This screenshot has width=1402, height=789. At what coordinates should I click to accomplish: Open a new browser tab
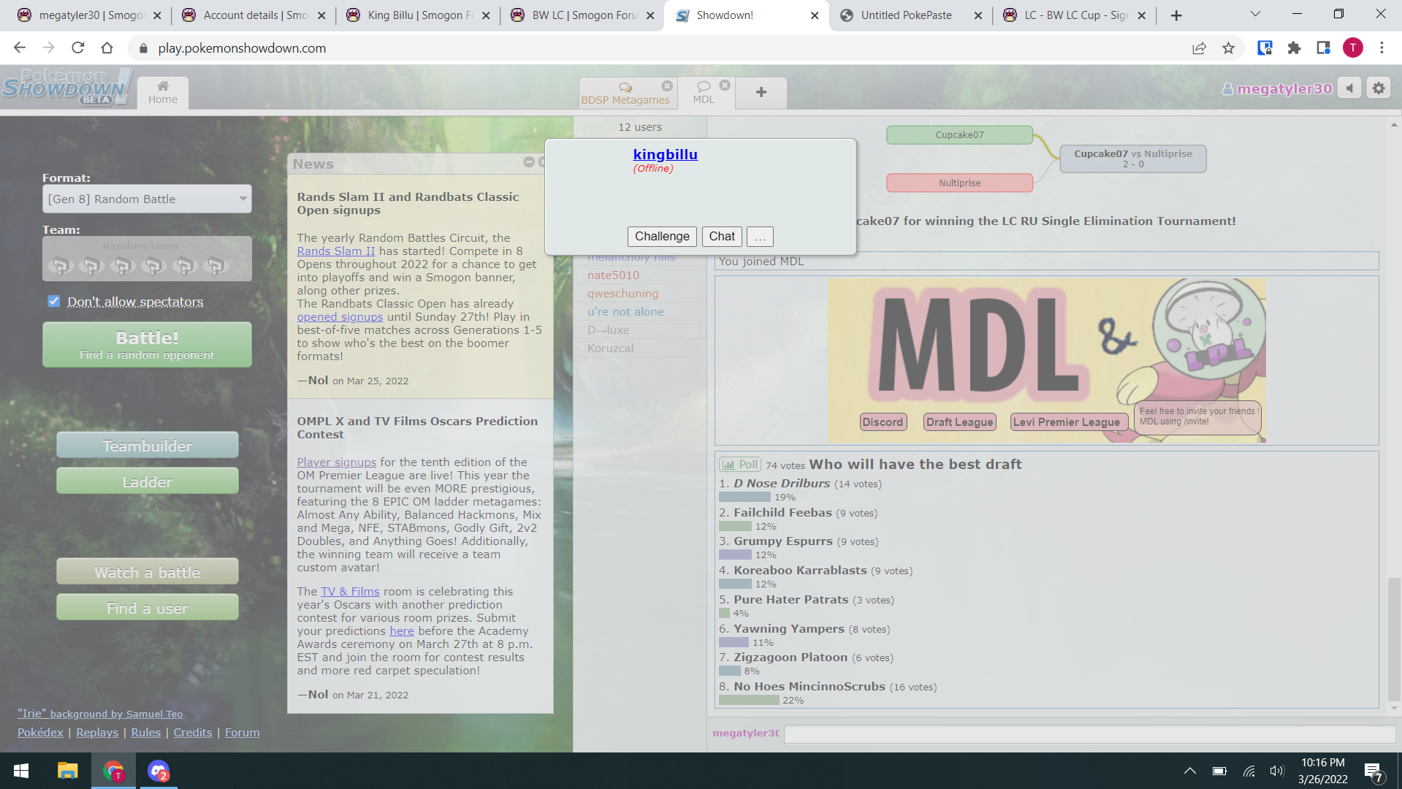point(1176,15)
